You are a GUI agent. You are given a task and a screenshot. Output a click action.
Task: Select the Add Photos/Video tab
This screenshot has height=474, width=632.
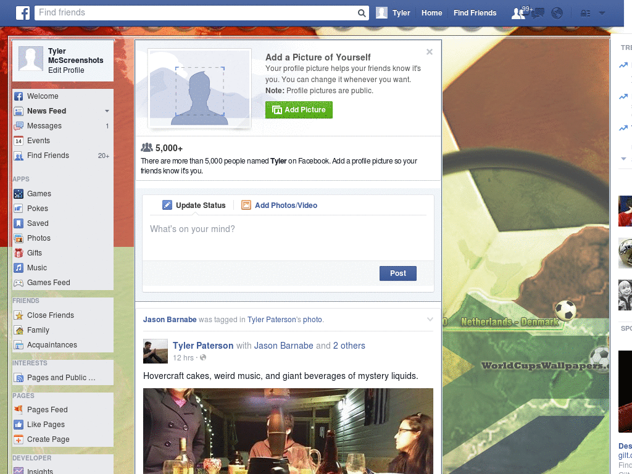coord(280,205)
